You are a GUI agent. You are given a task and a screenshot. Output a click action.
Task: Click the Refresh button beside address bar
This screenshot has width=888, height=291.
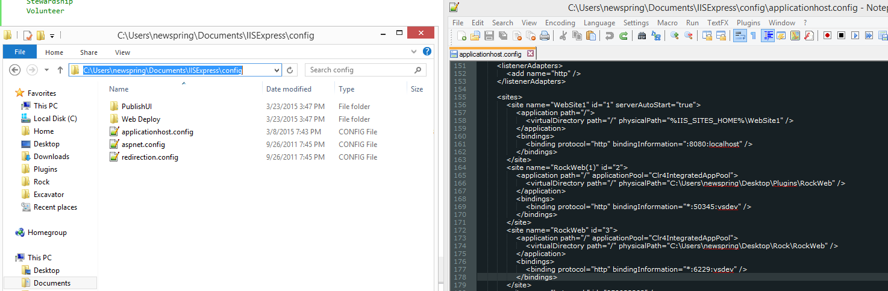point(290,70)
